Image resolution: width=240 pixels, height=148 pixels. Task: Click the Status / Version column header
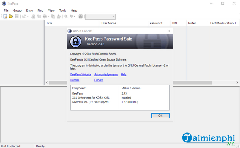144,88
